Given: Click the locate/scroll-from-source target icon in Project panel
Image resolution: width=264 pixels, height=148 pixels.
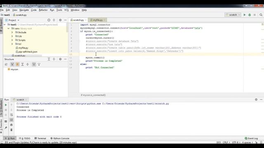Looking at the screenshot, I should pos(49,20).
